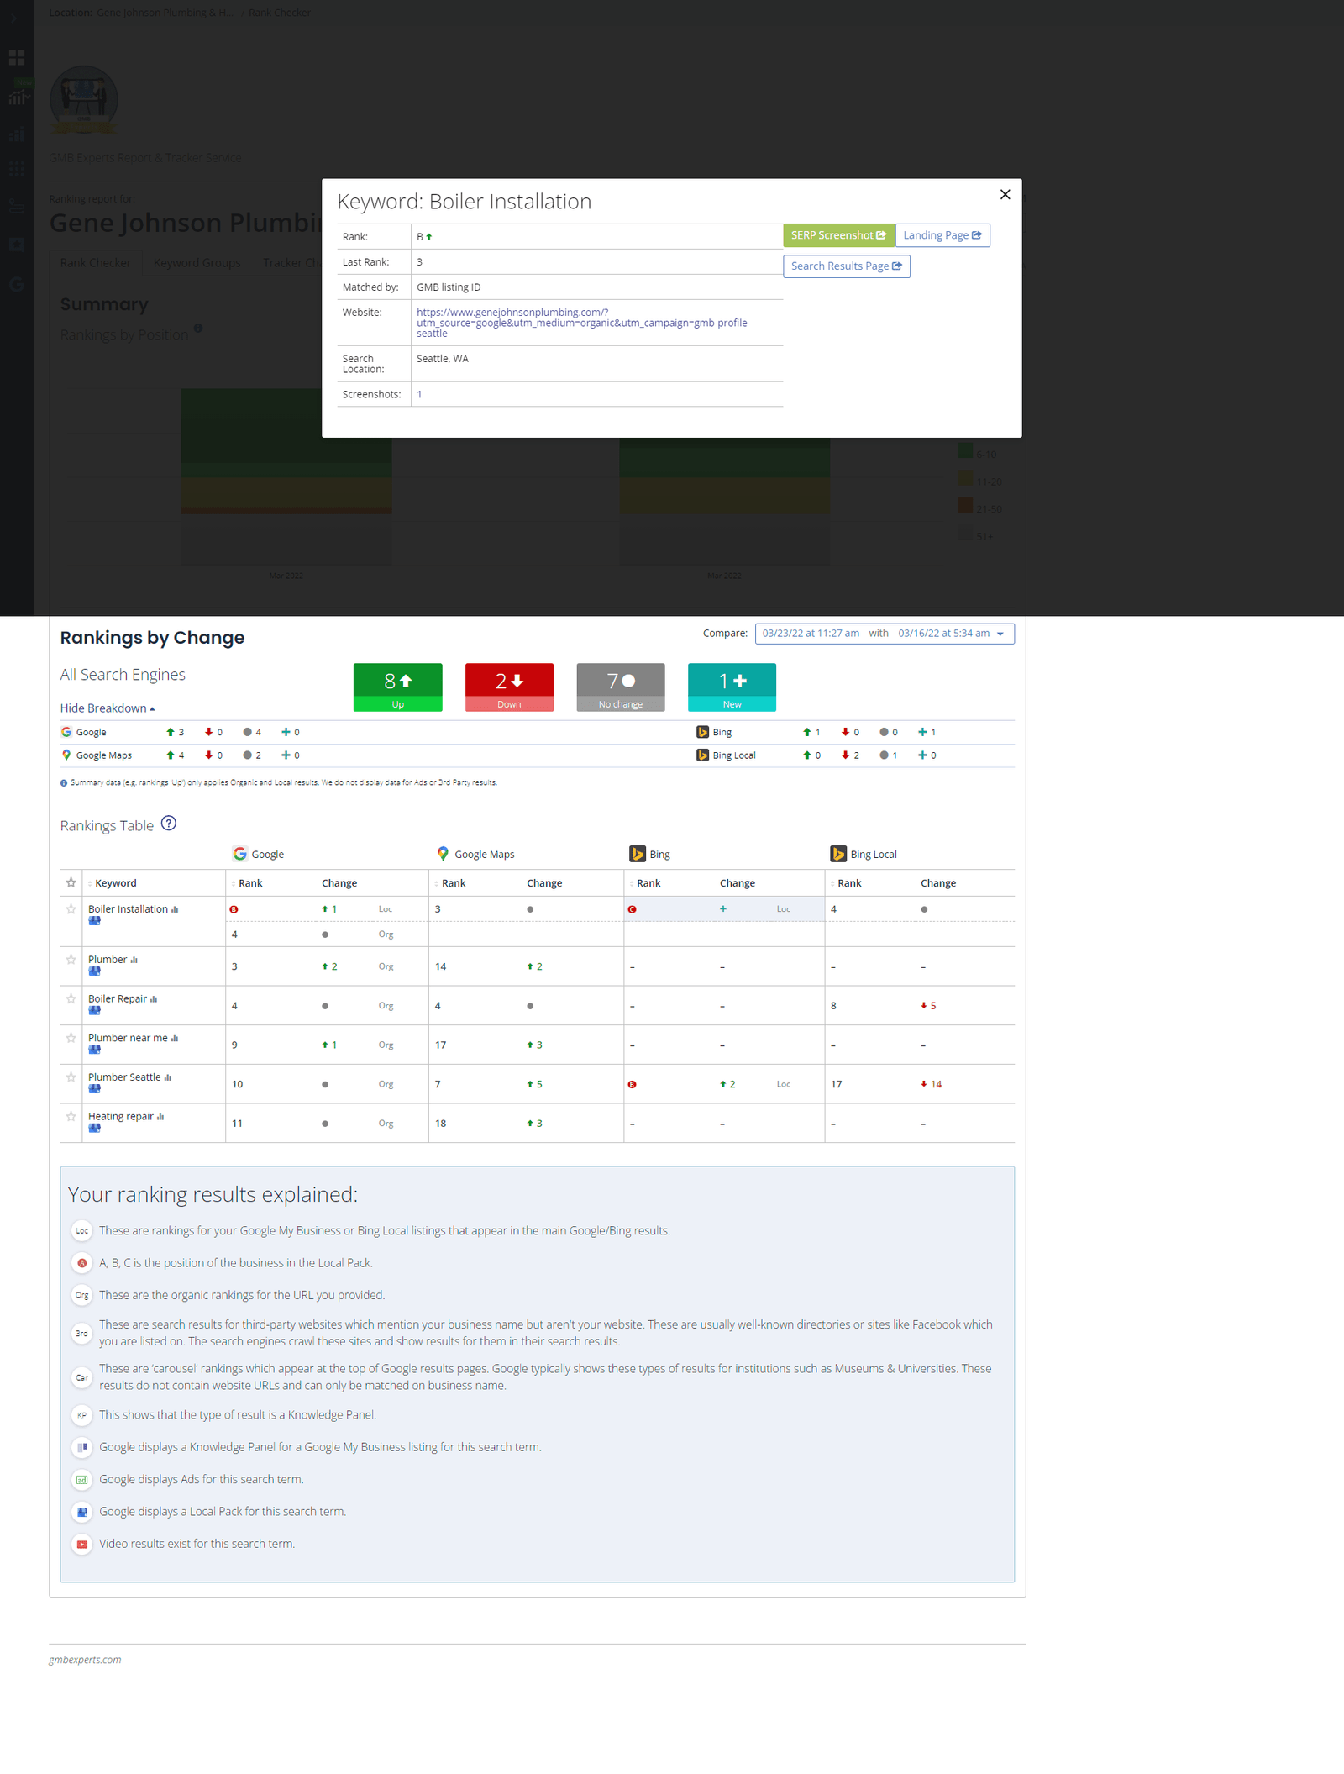Select Rank Checker tab behind the dialog
The height and width of the screenshot is (1774, 1344).
96,263
